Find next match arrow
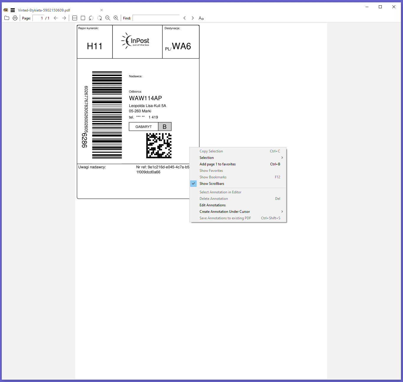 (193, 18)
